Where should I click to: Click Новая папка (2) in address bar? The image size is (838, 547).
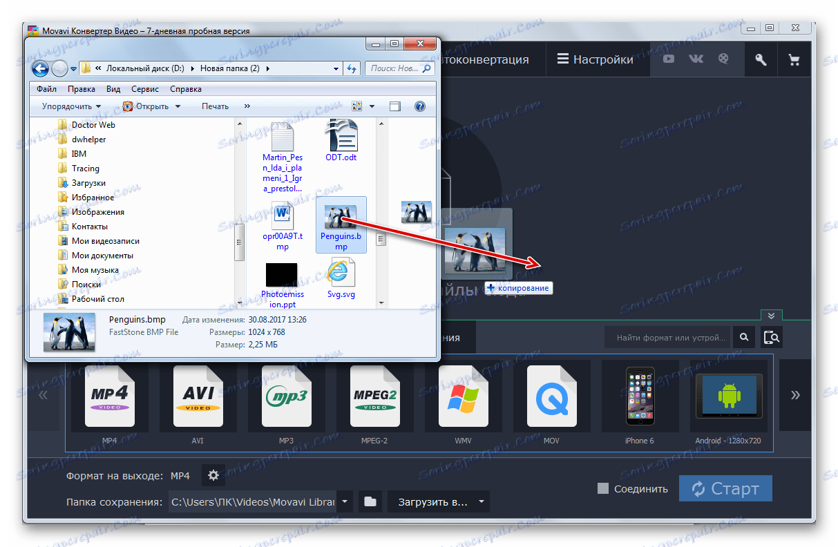point(229,68)
